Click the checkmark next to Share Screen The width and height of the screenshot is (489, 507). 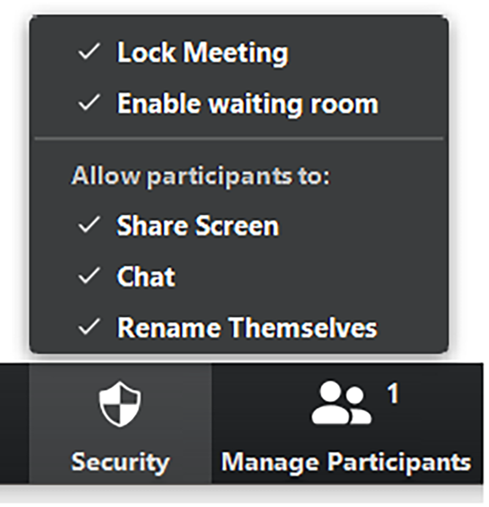coord(89,225)
